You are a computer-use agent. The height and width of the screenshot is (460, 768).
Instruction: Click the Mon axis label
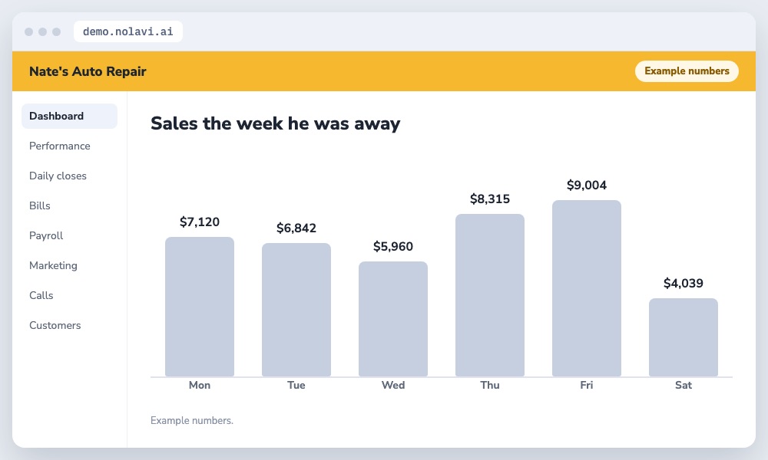200,385
